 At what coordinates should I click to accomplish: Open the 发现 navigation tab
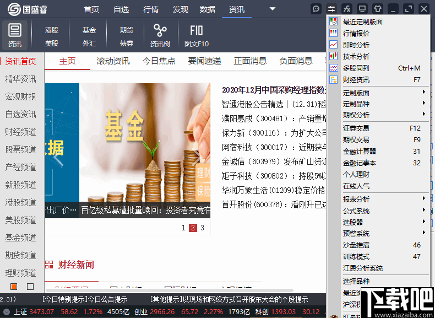[180, 9]
